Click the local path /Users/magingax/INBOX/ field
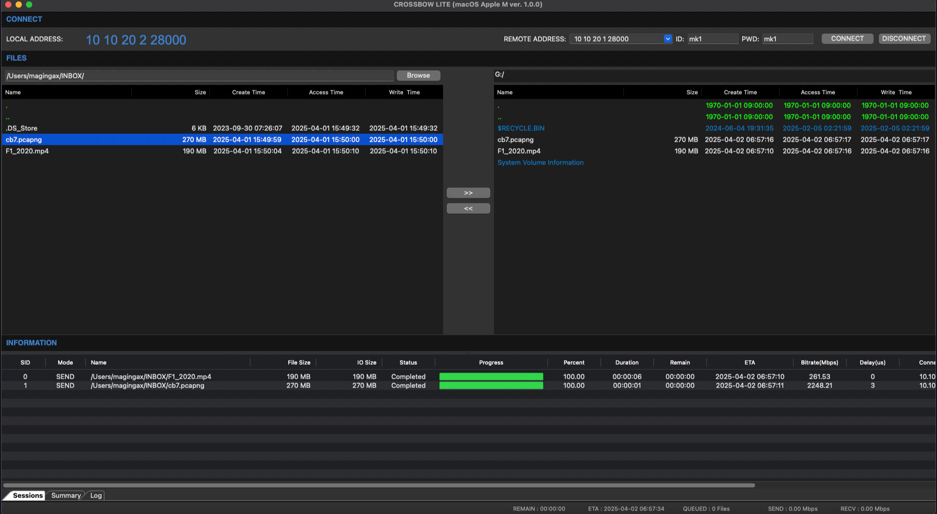937x514 pixels. tap(199, 76)
